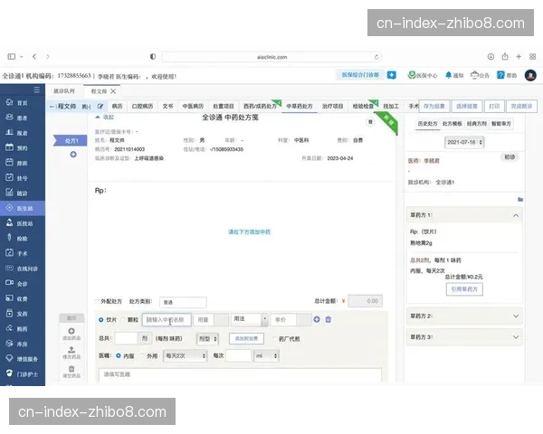Collapse the 草药方 1 section
The width and height of the screenshot is (543, 434).
516,215
